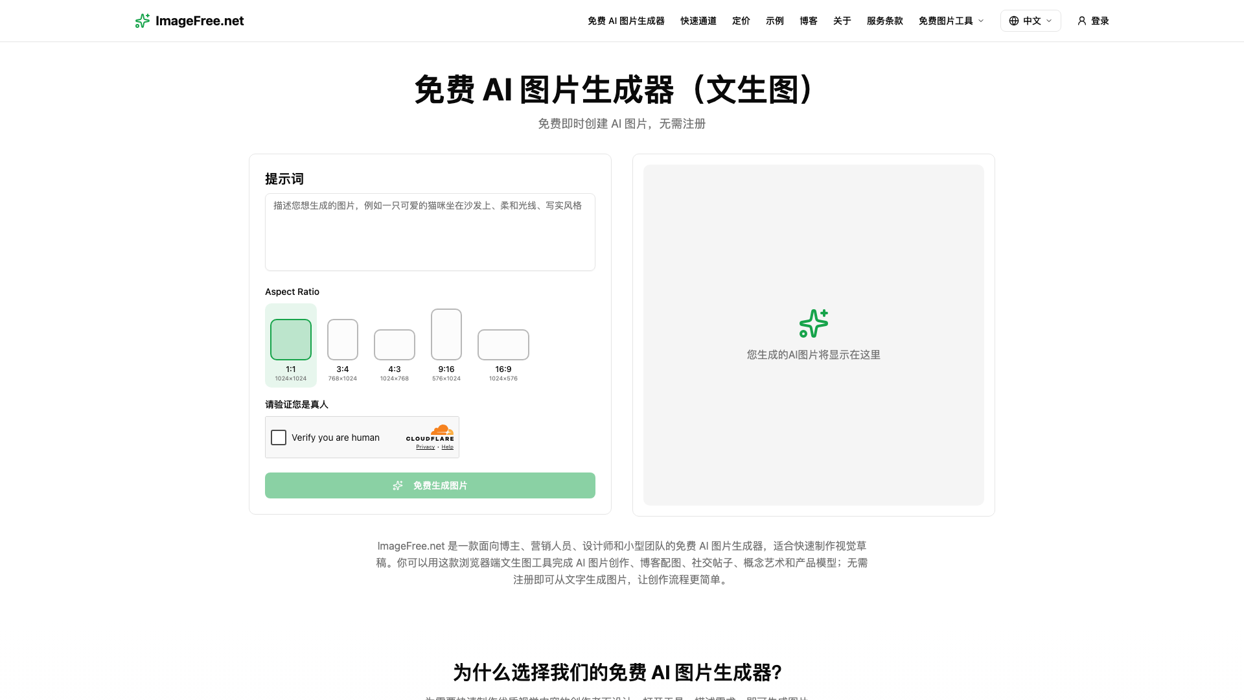Click the Aspect Ratio label
This screenshot has width=1244, height=700.
point(292,292)
